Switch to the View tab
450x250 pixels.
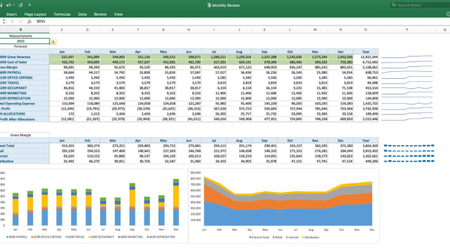tap(118, 14)
